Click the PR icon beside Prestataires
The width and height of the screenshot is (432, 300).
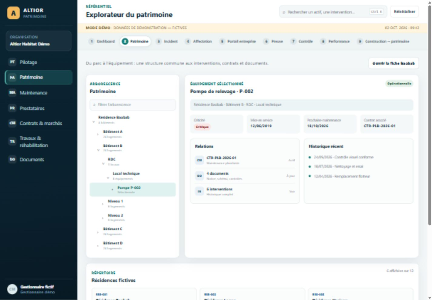click(x=12, y=108)
